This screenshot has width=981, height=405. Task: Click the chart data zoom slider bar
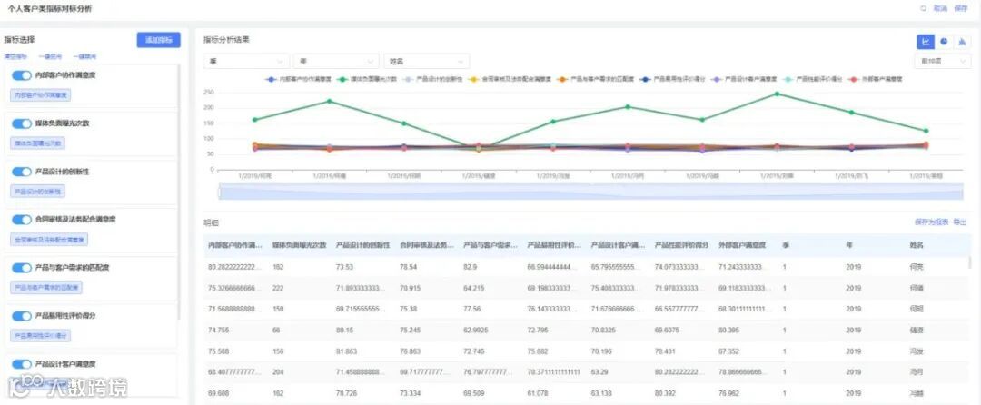coord(590,192)
